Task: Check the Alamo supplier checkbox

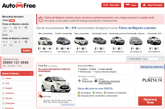Action: [x=3, y=78]
